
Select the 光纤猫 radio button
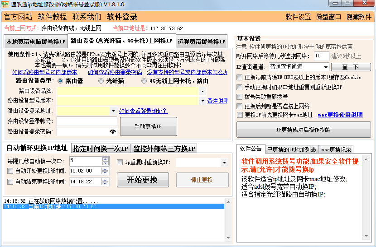pyautogui.click(x=101, y=81)
